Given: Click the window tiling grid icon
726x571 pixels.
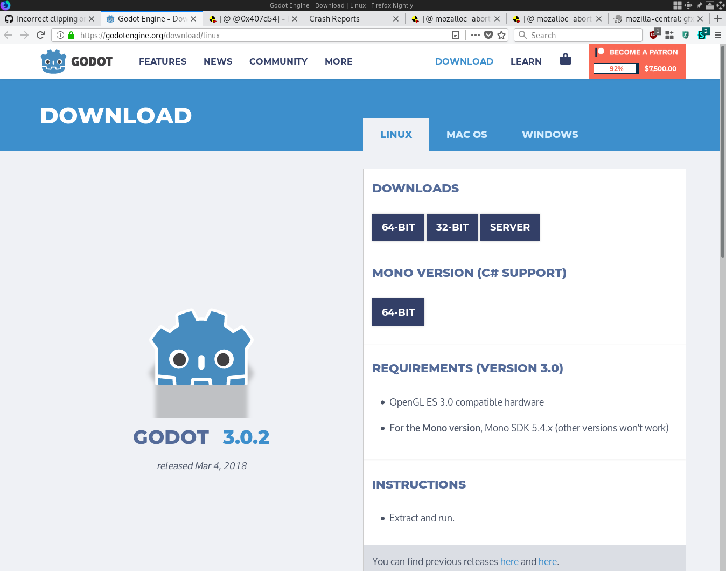Looking at the screenshot, I should pos(678,5).
